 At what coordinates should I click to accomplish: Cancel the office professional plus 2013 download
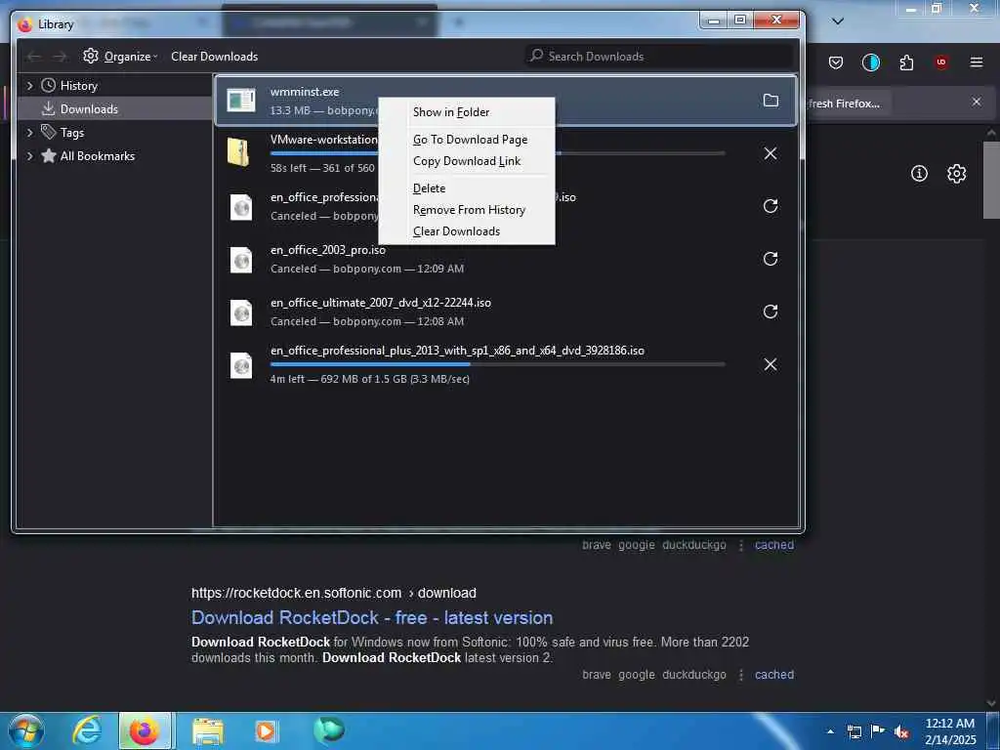pyautogui.click(x=771, y=364)
